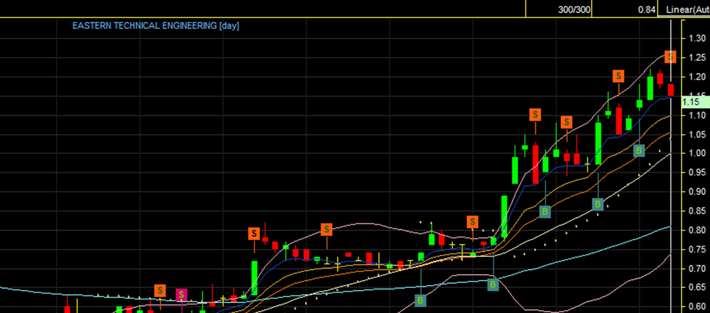Image resolution: width=710 pixels, height=313 pixels.
Task: Select the lowest B marker near 0.60
Action: tap(420, 300)
